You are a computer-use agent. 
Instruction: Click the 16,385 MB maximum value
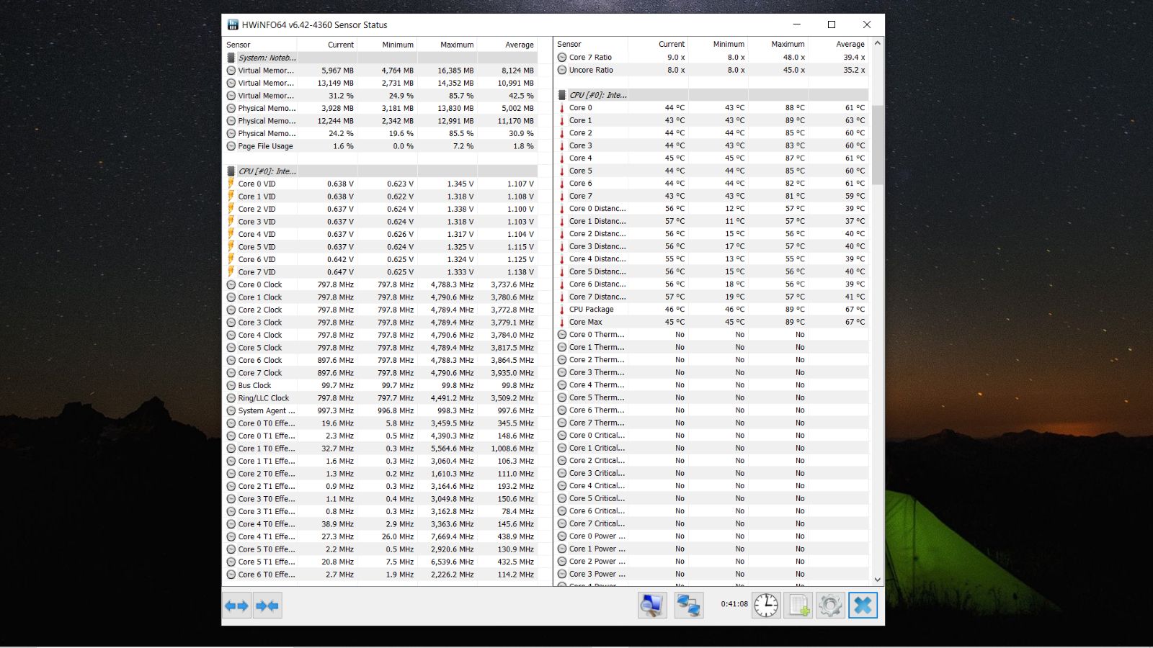(455, 71)
